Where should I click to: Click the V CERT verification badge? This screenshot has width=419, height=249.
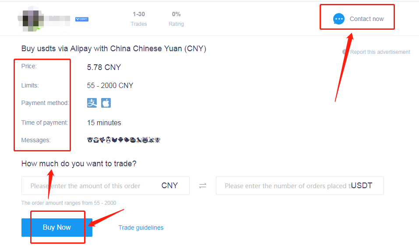point(82,19)
